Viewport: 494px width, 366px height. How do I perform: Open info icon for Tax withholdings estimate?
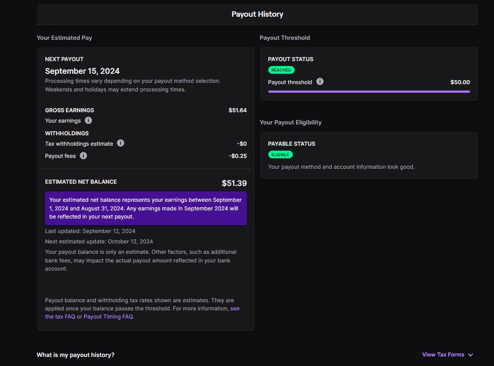pyautogui.click(x=121, y=143)
